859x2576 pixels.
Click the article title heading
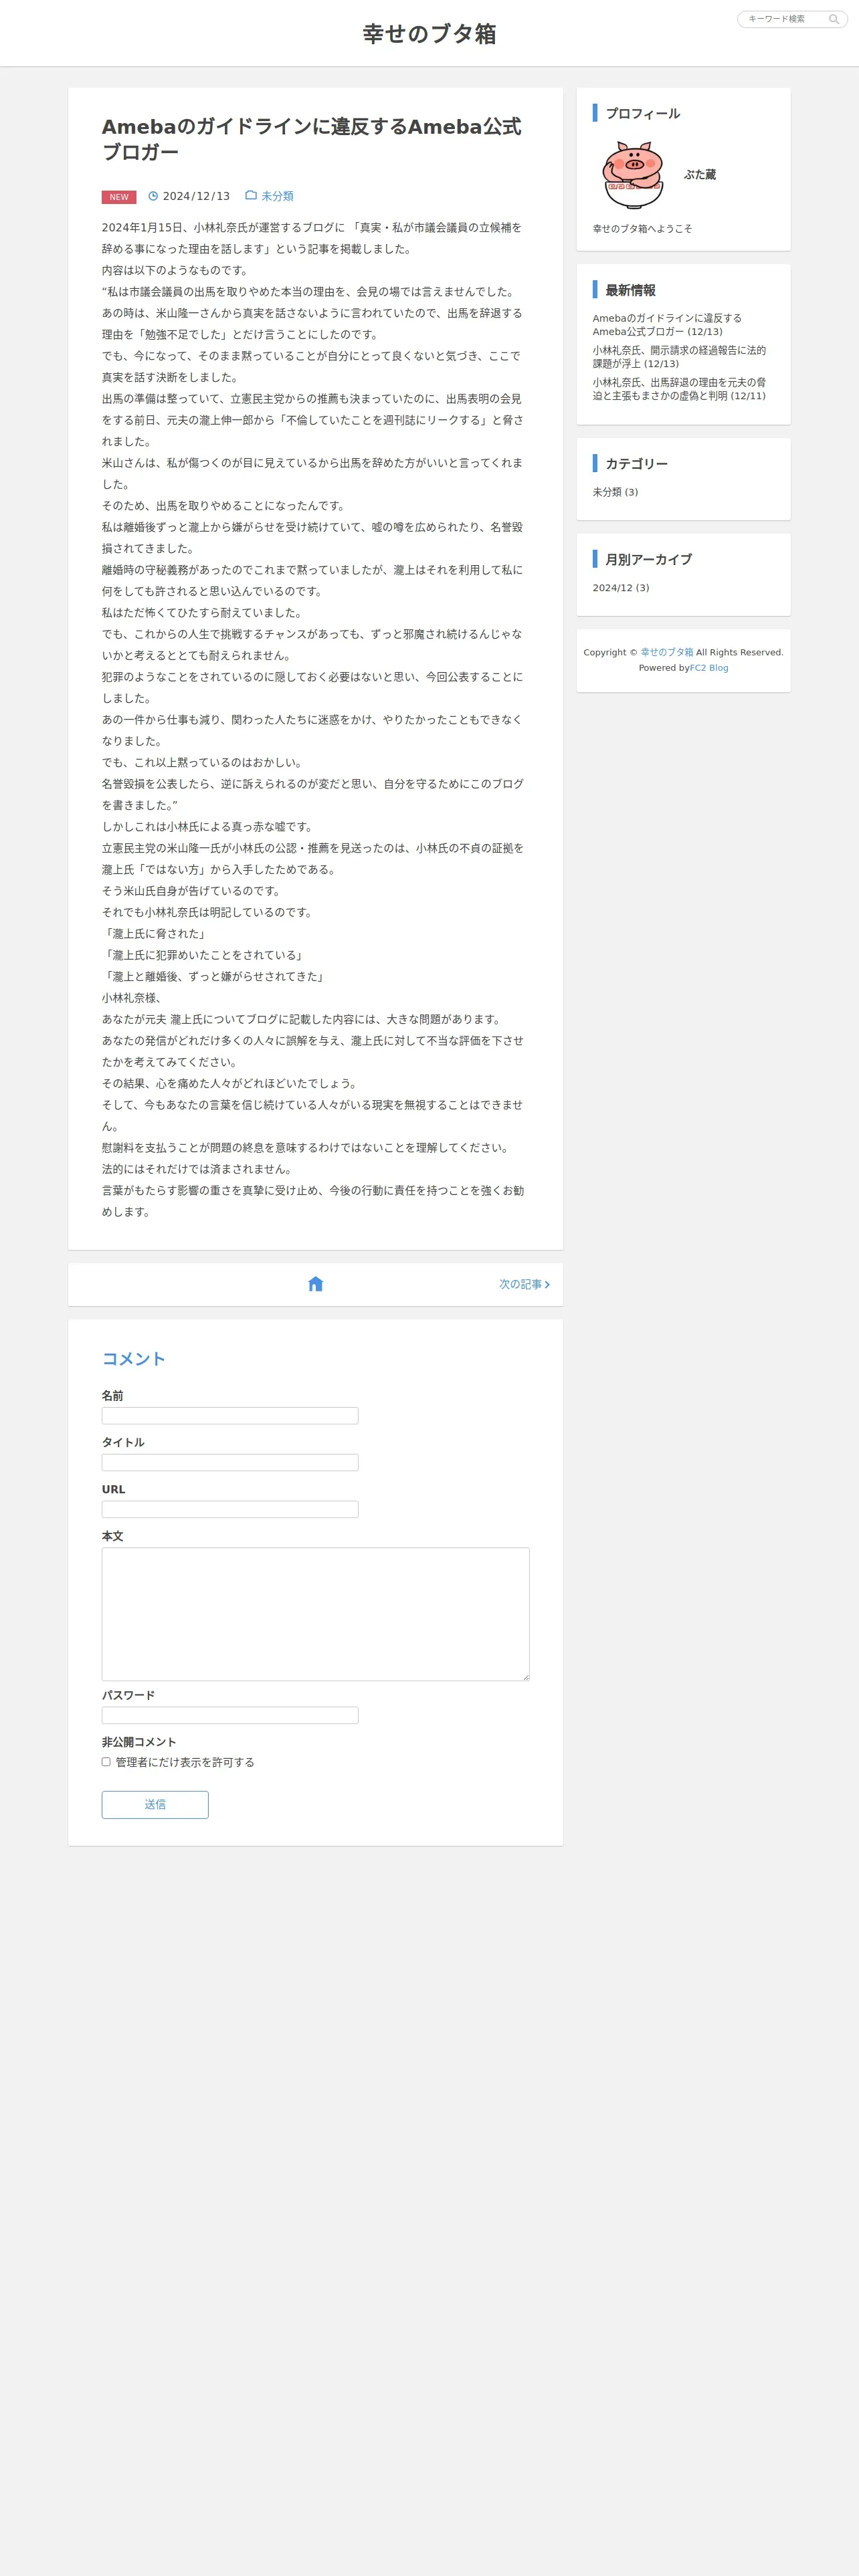tap(311, 139)
